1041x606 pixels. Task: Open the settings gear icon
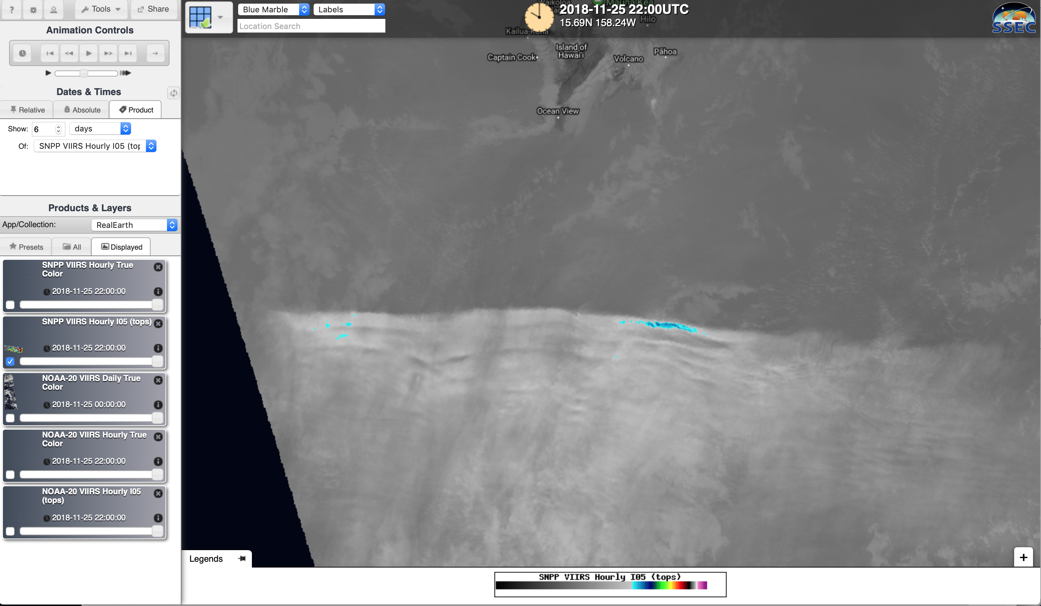(x=33, y=9)
